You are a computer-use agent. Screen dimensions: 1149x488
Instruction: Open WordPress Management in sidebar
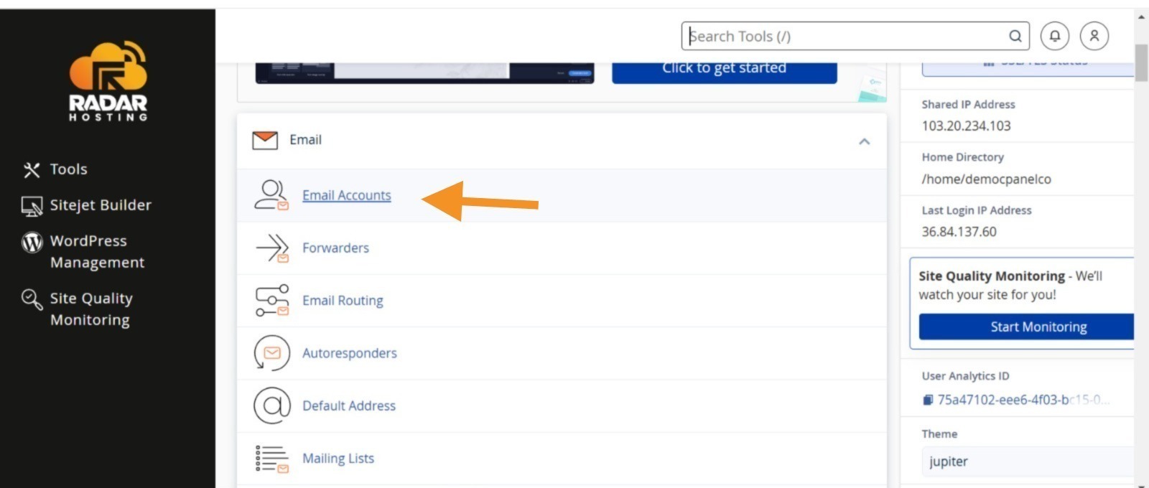[98, 252]
